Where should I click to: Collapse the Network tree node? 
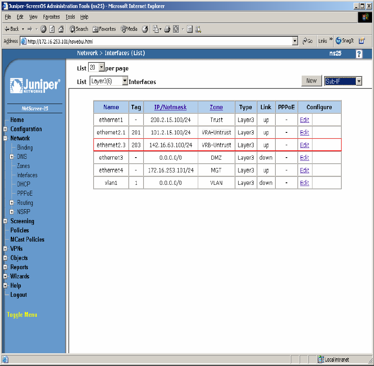pos(5,138)
